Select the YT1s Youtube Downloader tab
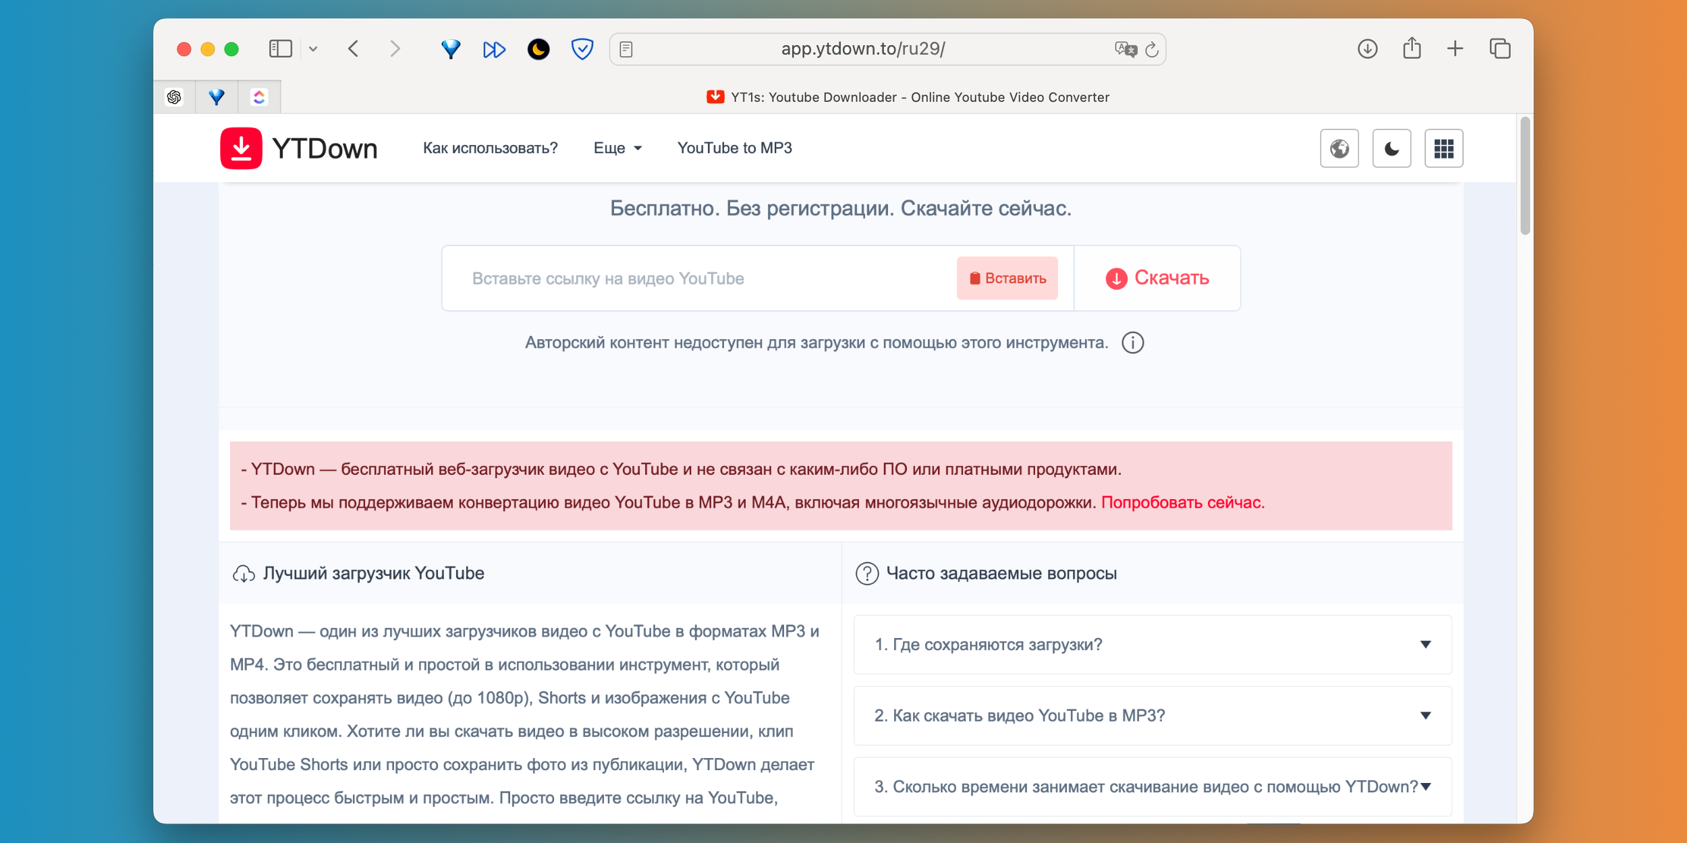Image resolution: width=1687 pixels, height=843 pixels. (907, 97)
